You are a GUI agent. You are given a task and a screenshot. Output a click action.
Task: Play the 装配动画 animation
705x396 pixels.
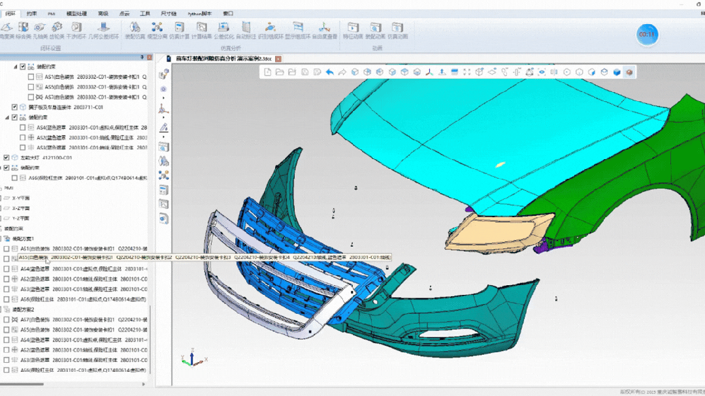click(375, 30)
